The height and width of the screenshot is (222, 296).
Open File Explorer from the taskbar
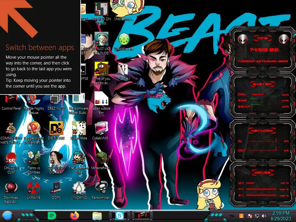(97, 216)
